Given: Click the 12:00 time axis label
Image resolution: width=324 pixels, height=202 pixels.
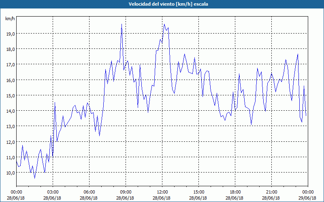Looking at the screenshot, I should 162,192.
